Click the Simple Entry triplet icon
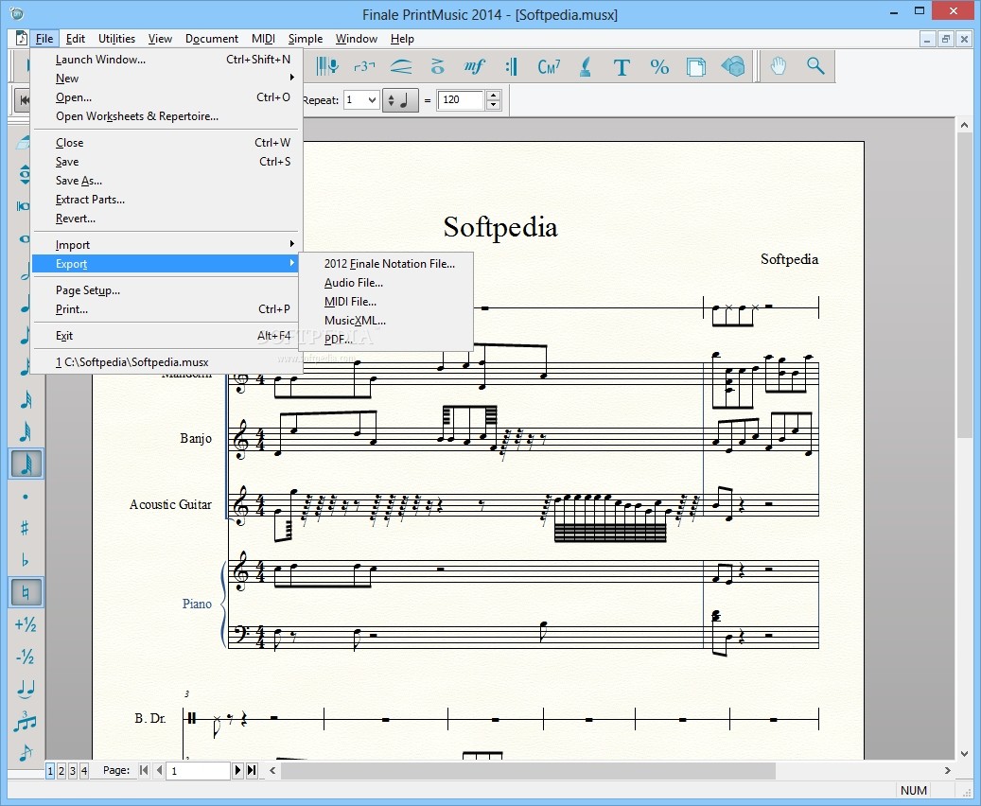The width and height of the screenshot is (981, 806). [x=25, y=721]
